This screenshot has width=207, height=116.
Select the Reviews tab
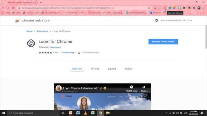(x=95, y=69)
